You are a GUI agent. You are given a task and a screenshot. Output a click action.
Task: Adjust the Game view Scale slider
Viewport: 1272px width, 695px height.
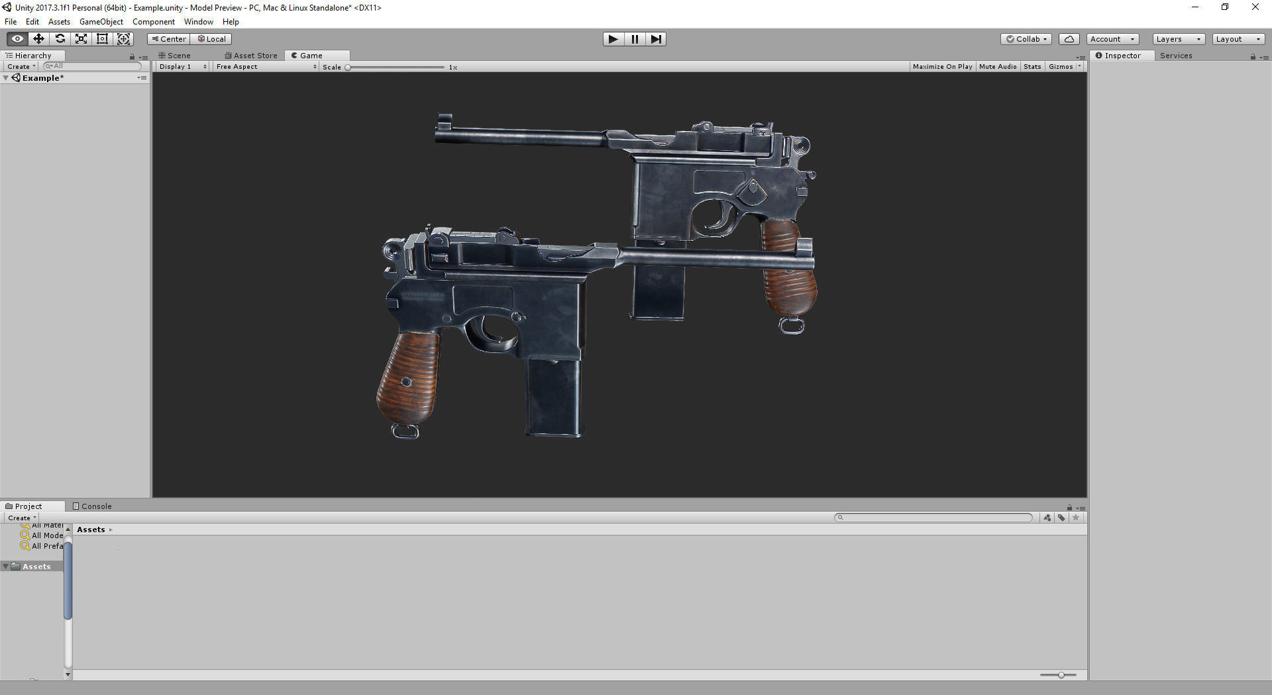pos(396,68)
